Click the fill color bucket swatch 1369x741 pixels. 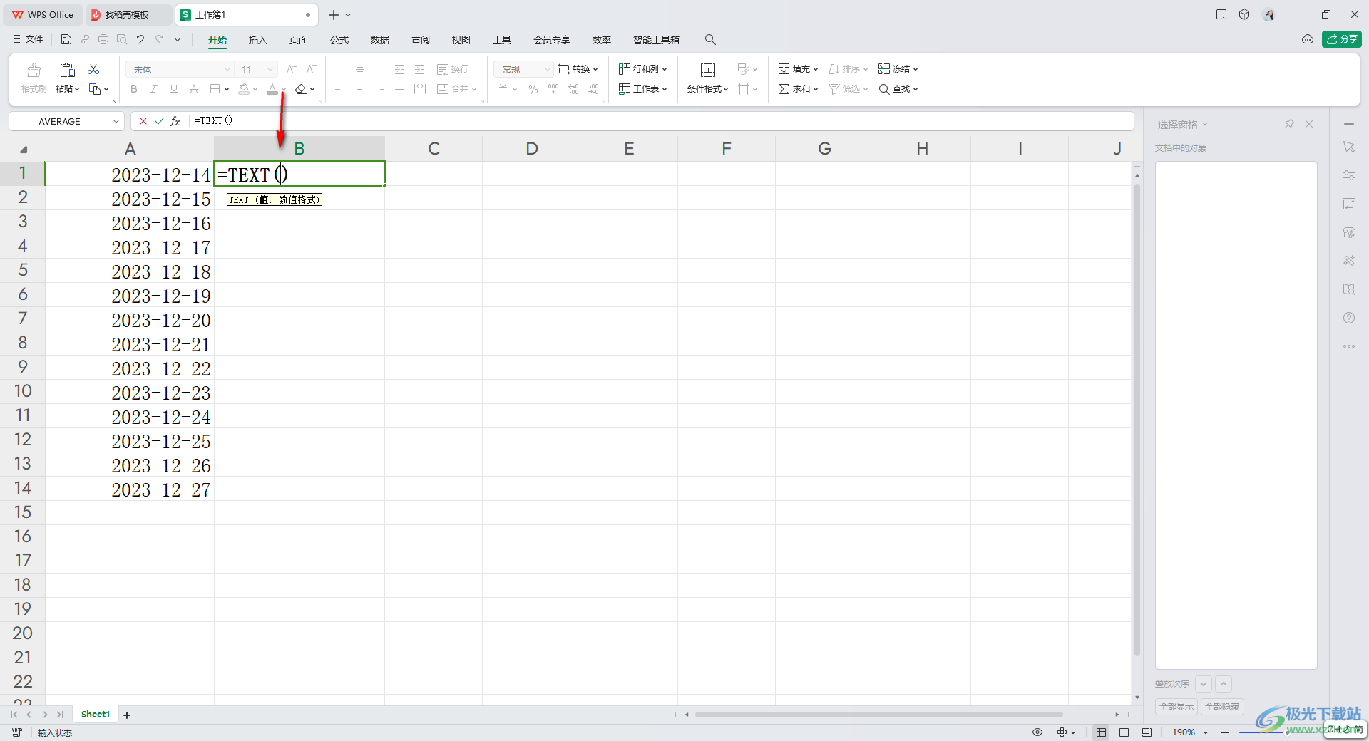(245, 89)
